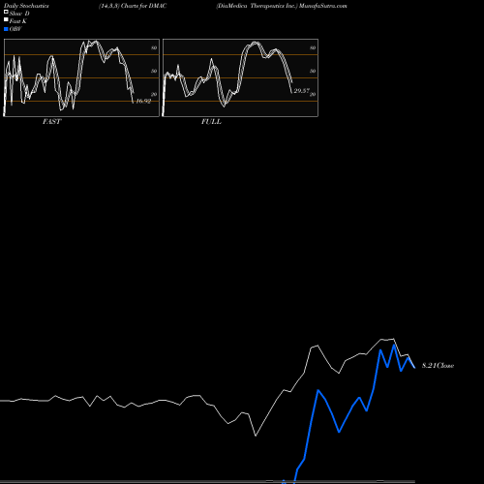Click the 'Slow D' legend text

pyautogui.click(x=19, y=14)
